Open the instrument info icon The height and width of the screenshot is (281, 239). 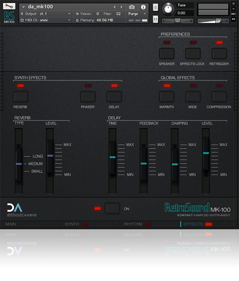(143, 7)
